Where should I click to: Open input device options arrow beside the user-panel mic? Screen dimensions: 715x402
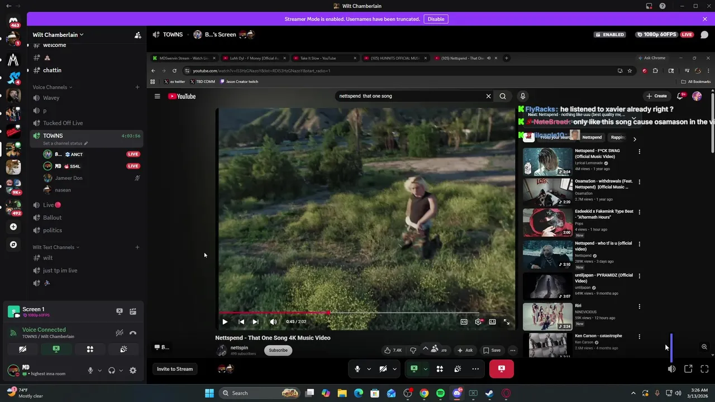pyautogui.click(x=99, y=370)
